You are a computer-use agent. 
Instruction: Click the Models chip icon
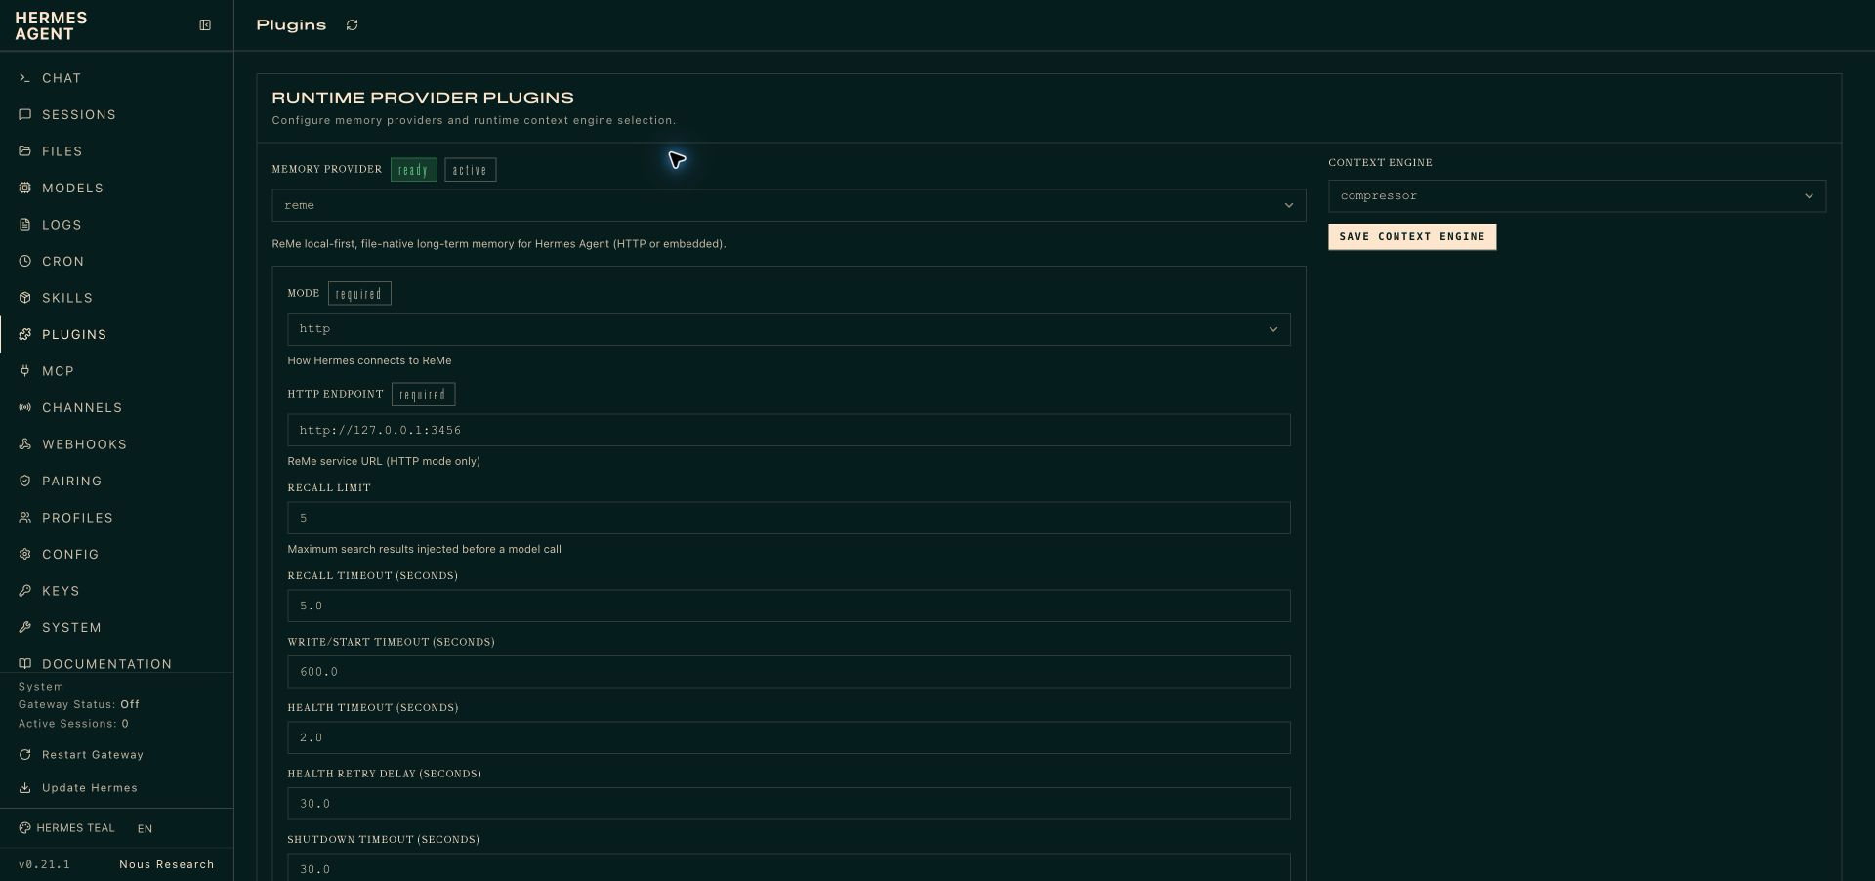click(25, 189)
